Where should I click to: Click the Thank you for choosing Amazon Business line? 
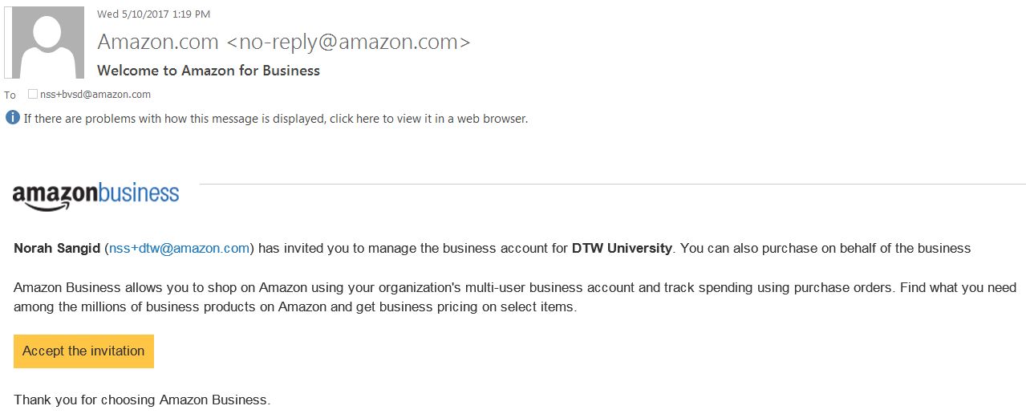142,400
